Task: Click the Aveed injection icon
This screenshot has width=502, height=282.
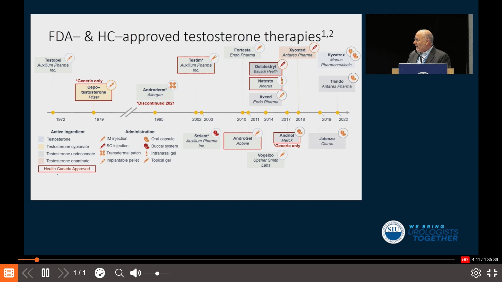Action: [282, 95]
